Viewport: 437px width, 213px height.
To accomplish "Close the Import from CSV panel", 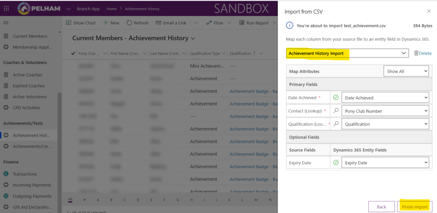I will [x=429, y=11].
